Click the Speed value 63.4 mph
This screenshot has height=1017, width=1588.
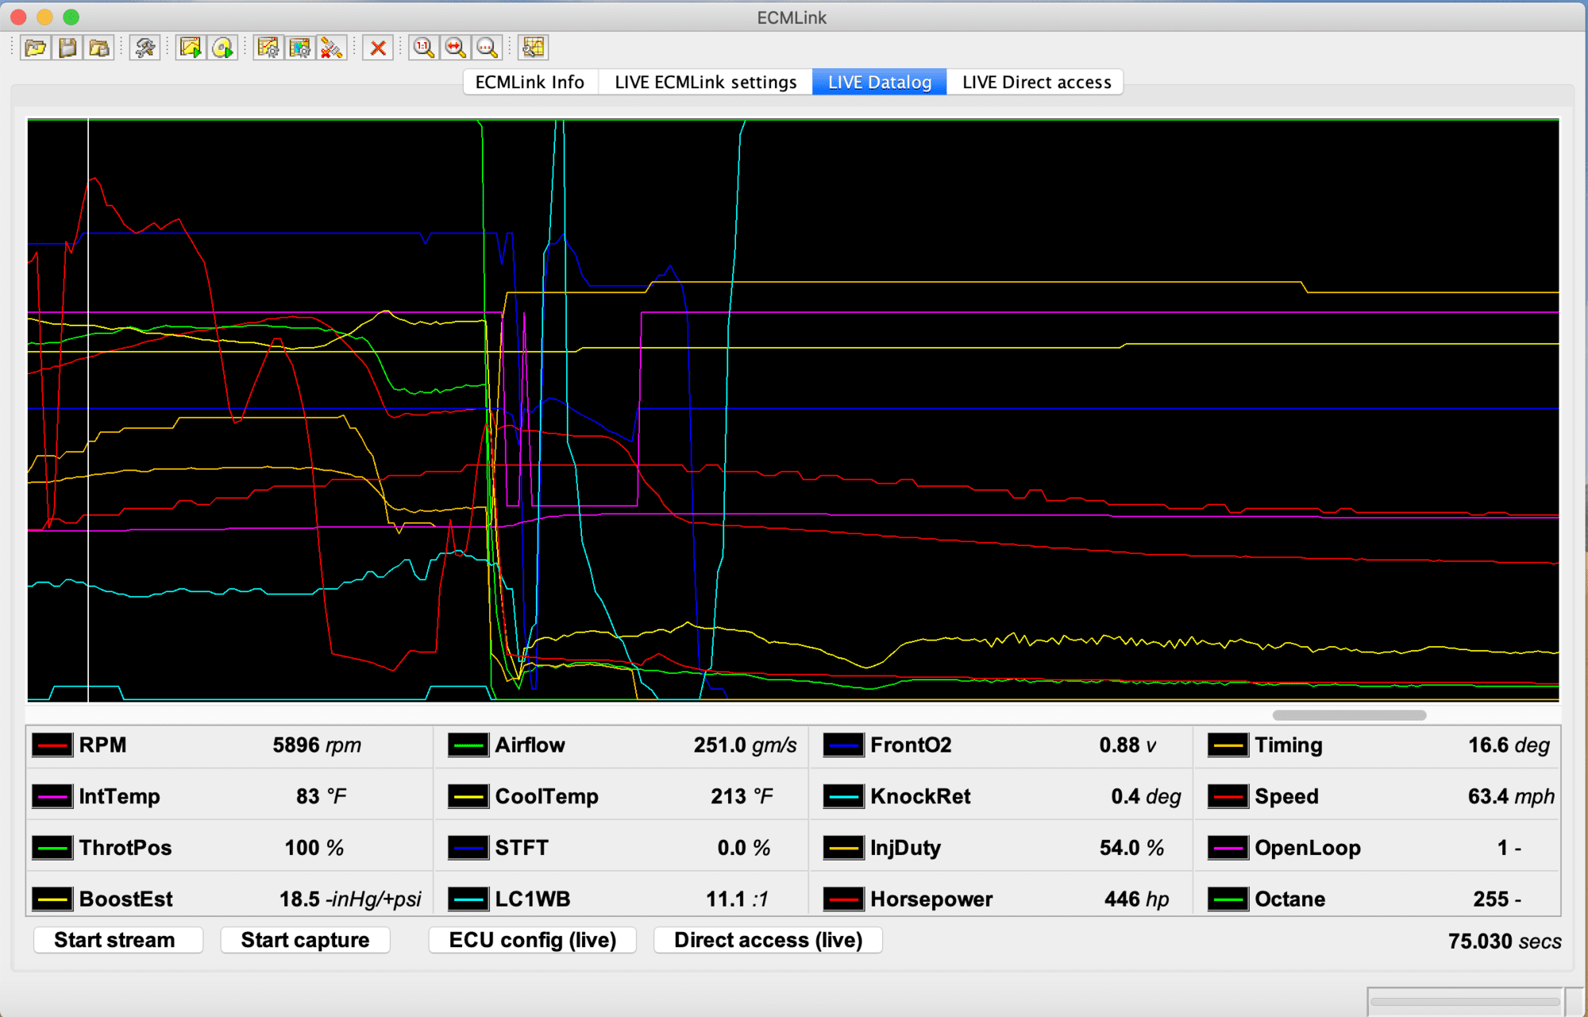click(1511, 796)
